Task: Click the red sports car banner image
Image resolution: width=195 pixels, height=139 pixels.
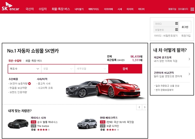Action: click(118, 88)
